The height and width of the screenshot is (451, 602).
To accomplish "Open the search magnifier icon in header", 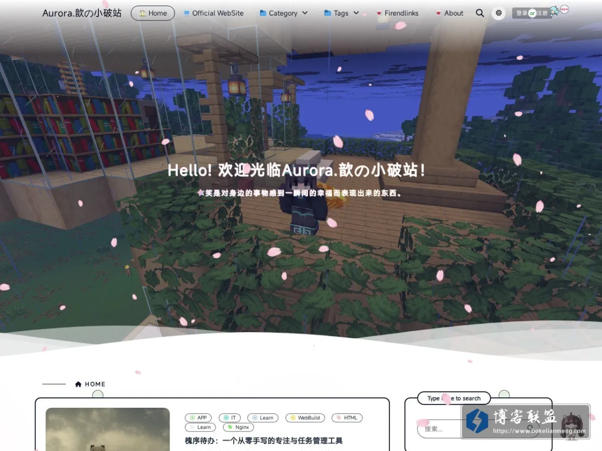I will (x=480, y=13).
